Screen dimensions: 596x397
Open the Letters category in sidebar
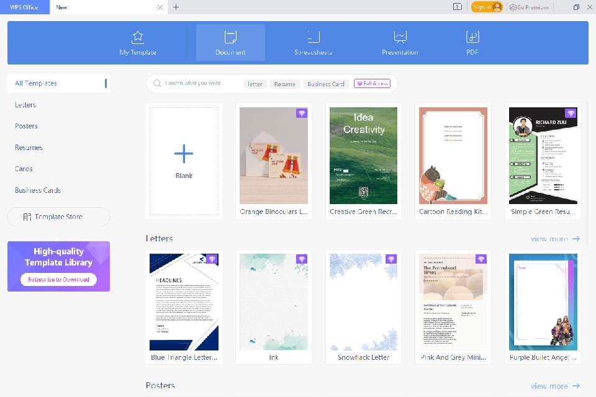point(25,104)
